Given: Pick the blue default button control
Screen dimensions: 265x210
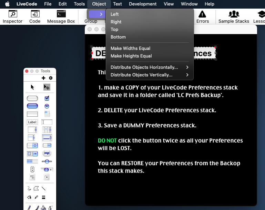Looking at the screenshot, I should coord(32,106).
